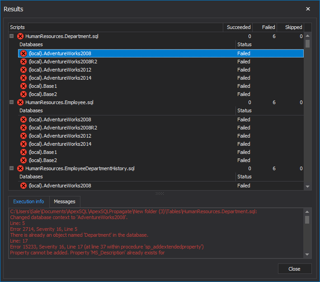
Task: Click the Close button
Action: click(295, 269)
